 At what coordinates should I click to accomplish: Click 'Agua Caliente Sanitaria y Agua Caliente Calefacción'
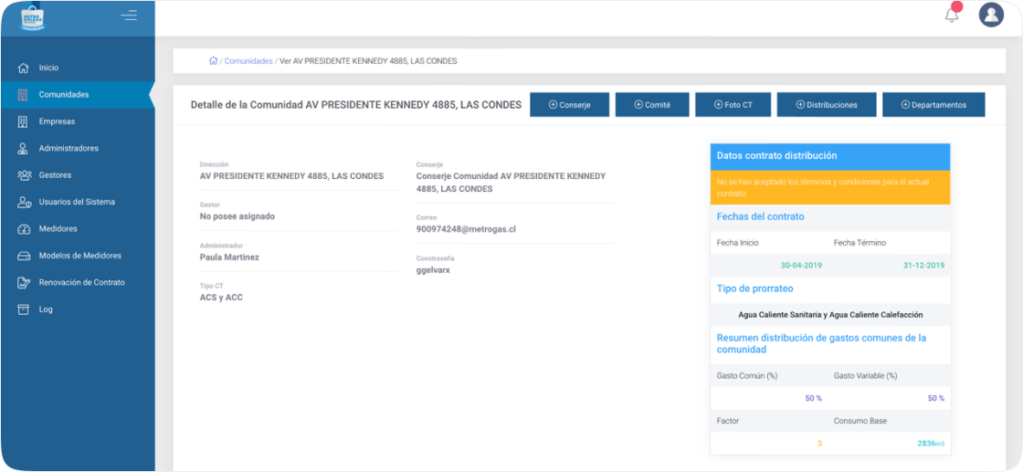click(830, 314)
